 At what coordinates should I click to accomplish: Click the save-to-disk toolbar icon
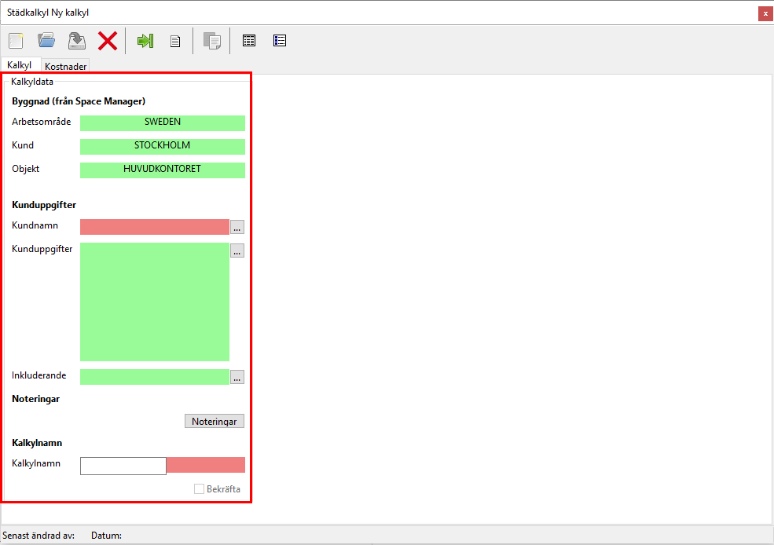76,41
